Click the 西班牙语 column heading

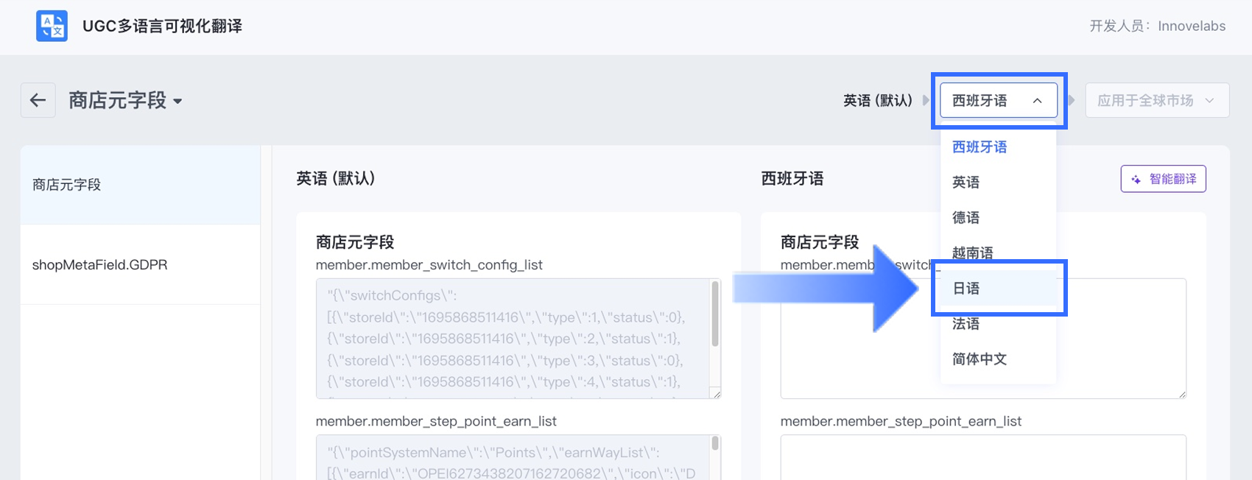coord(792,179)
